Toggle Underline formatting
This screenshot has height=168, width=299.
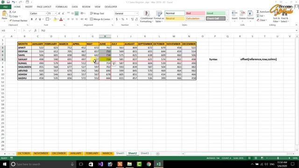pyautogui.click(x=40, y=19)
